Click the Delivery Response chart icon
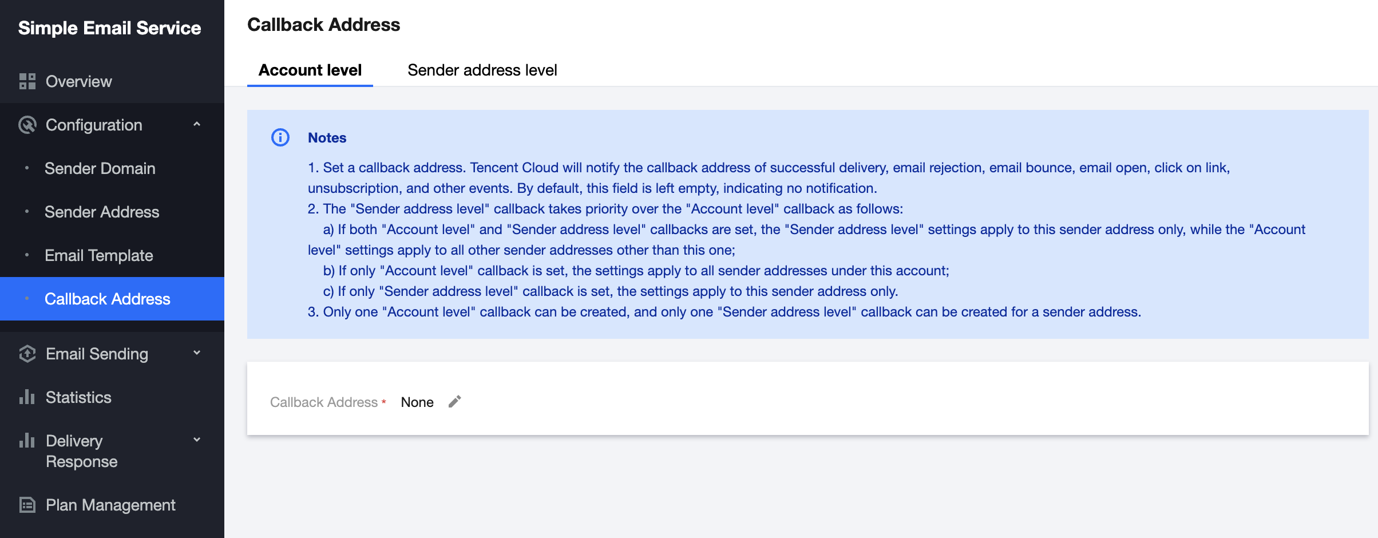The image size is (1378, 538). click(x=27, y=441)
